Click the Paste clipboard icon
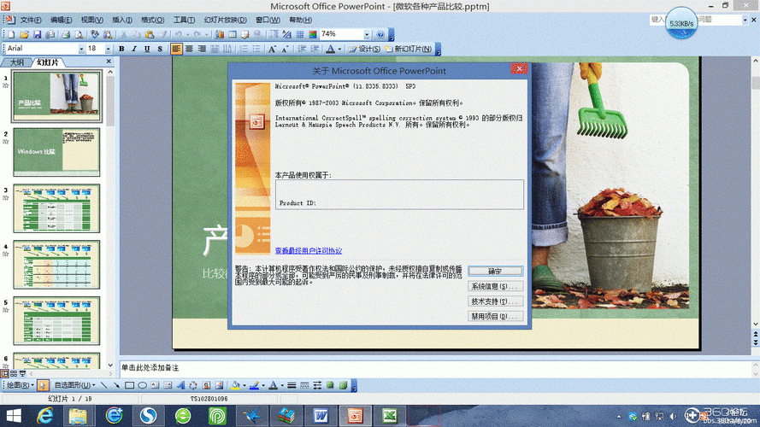Viewport: 760px width, 427px height. click(150, 34)
